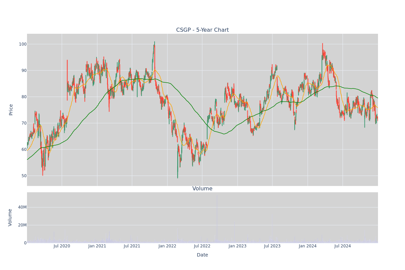Click the 60 price tick label
The width and height of the screenshot is (405, 270).
[24, 150]
